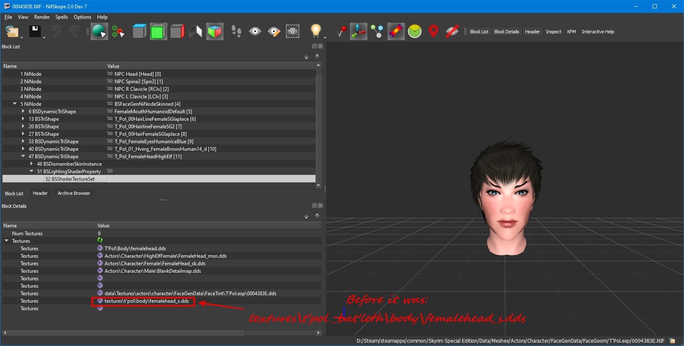Switch to Top view blue cube
This screenshot has height=346, width=684.
tap(139, 31)
